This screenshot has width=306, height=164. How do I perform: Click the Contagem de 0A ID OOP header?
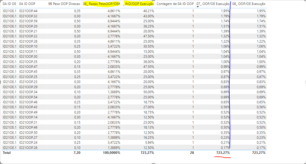tap(175, 4)
